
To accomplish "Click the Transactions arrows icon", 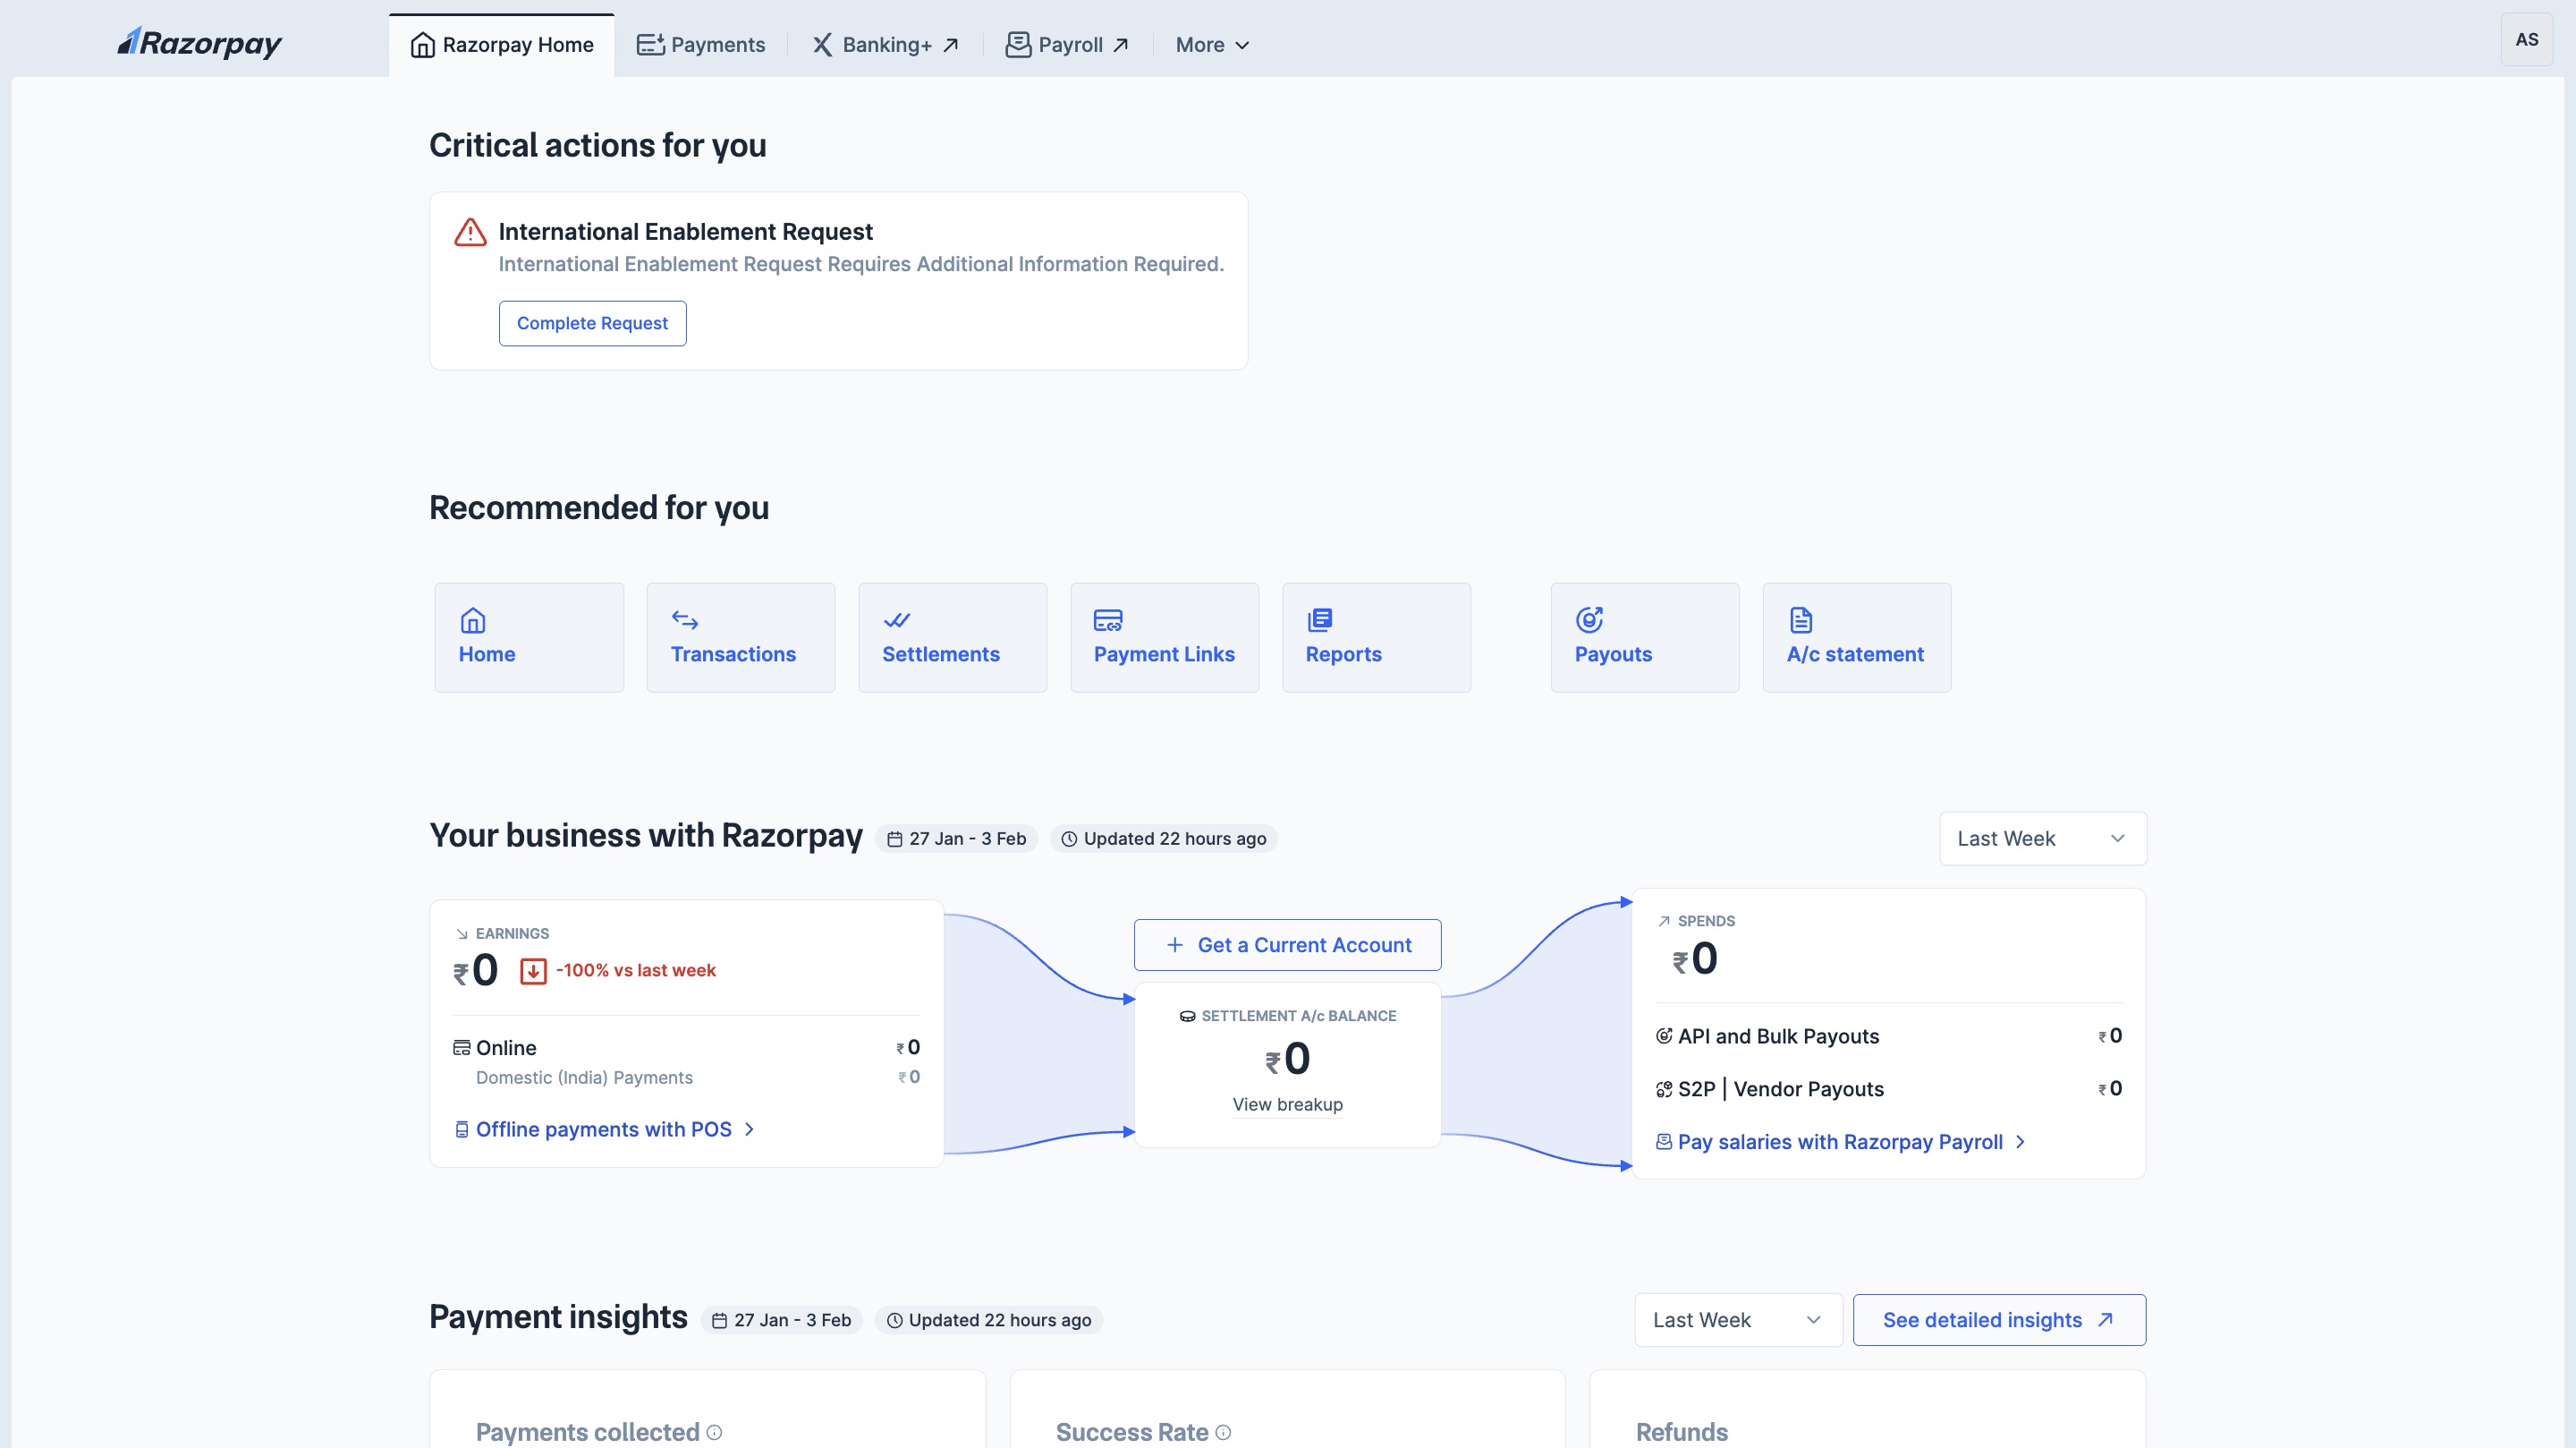I will click(685, 620).
